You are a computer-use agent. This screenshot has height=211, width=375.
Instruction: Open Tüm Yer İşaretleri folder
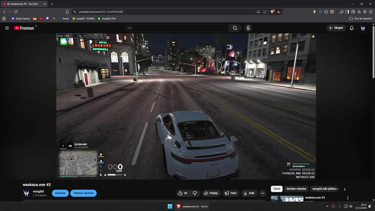[361, 18]
